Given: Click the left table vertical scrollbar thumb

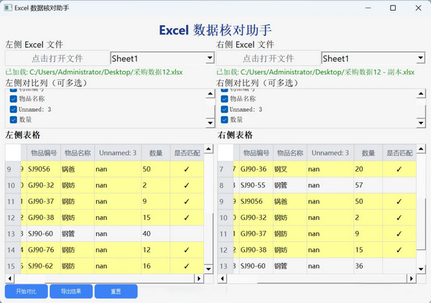Looking at the screenshot, I should click(208, 238).
